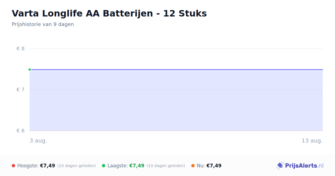
Task: Click the shaded area under price line
Action: pos(176,100)
